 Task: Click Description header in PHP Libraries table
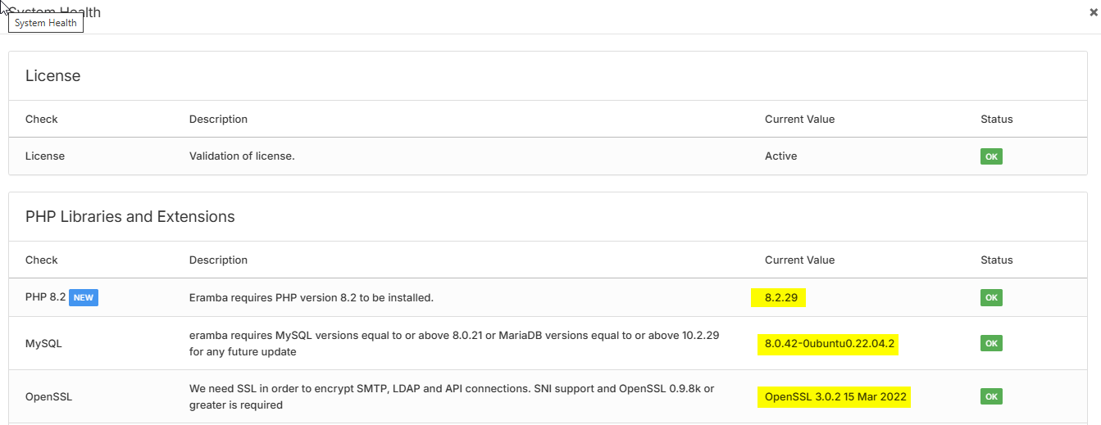pos(218,260)
